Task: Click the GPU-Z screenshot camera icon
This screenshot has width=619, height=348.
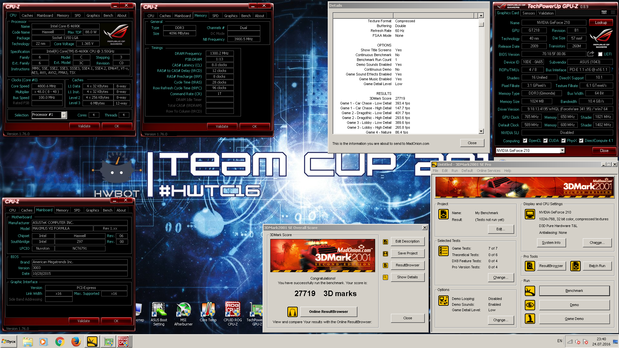Action: (604, 12)
